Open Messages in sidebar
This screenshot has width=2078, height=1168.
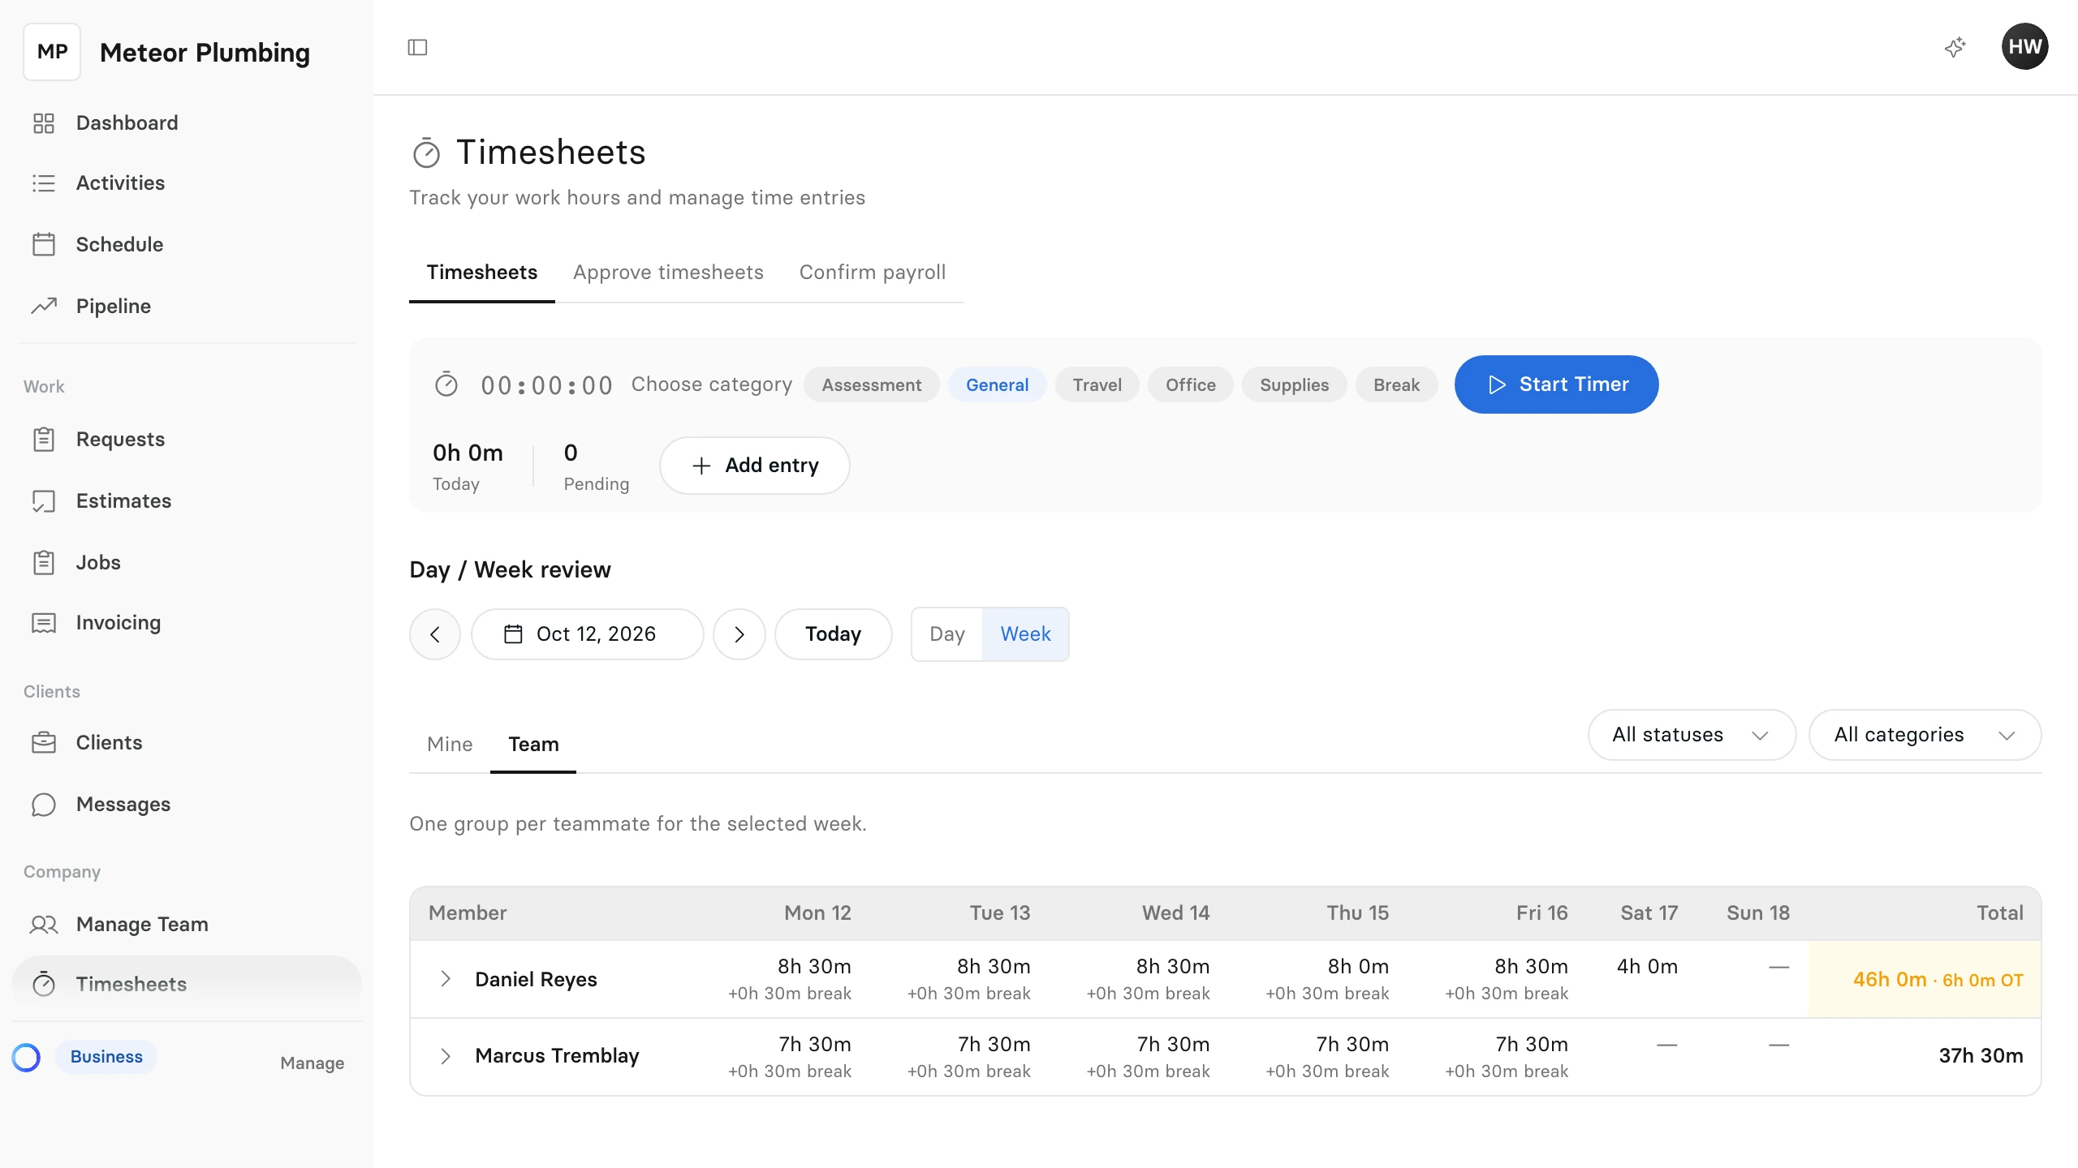tap(187, 804)
